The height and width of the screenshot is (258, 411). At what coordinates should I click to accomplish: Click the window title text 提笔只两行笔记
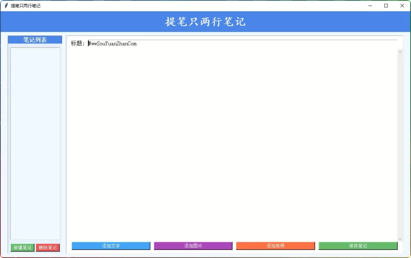pyautogui.click(x=25, y=6)
